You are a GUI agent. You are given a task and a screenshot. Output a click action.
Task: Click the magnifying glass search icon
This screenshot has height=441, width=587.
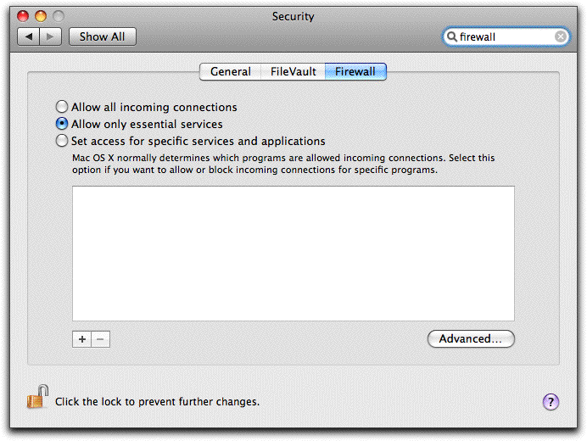pos(453,36)
